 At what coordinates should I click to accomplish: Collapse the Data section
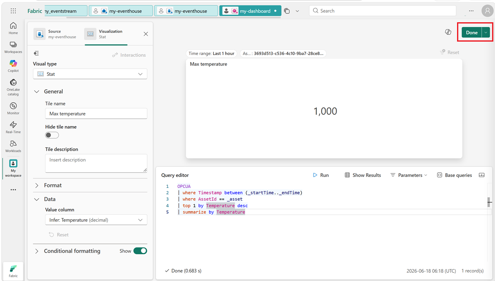click(x=37, y=199)
